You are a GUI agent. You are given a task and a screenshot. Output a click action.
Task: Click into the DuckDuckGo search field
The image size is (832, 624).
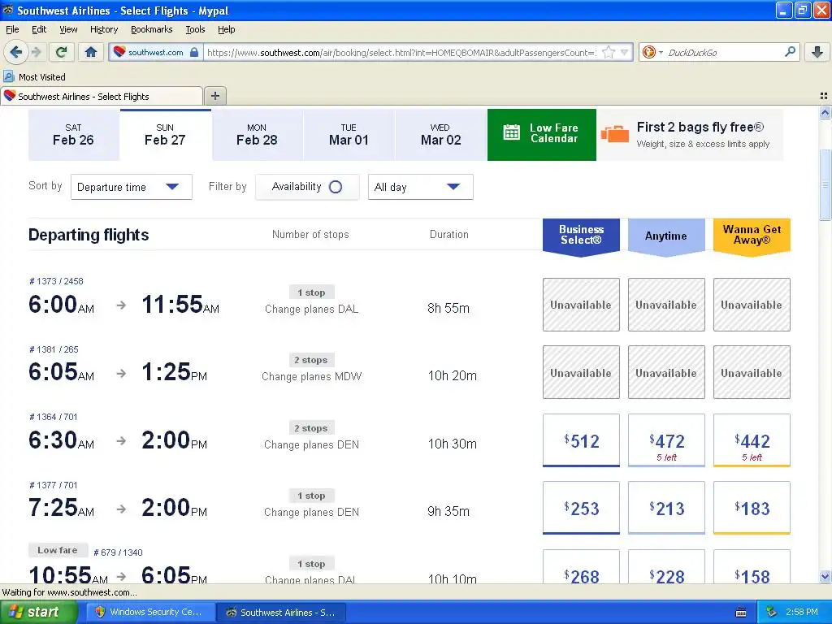click(x=724, y=53)
